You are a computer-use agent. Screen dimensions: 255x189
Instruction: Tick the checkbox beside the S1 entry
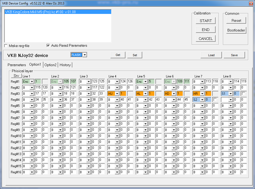244,93
